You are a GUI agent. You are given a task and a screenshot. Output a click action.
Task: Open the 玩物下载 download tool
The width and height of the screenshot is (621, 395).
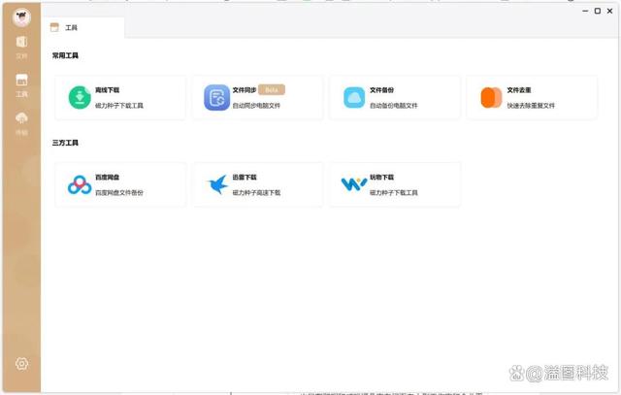tap(395, 184)
